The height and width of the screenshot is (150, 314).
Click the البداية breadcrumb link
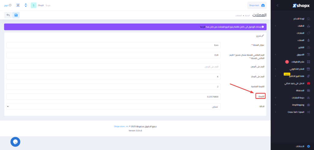[247, 15]
